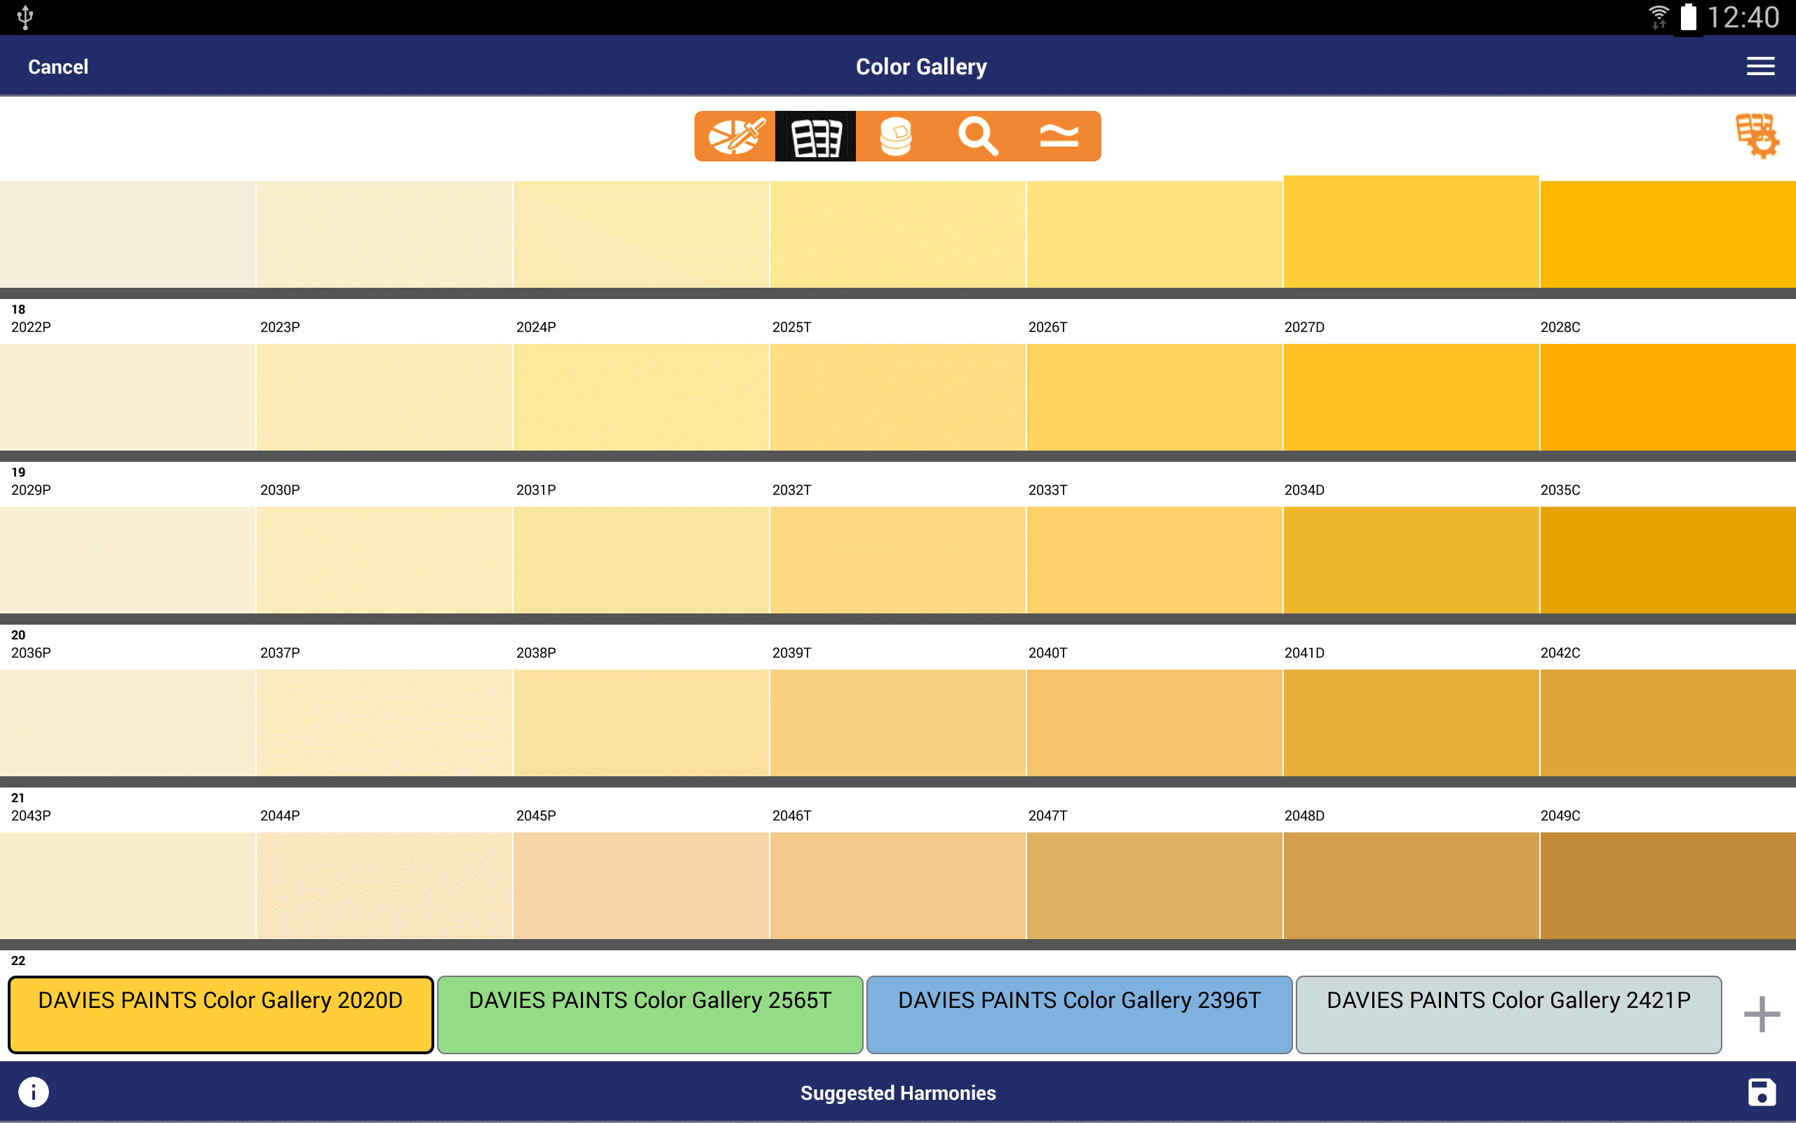The height and width of the screenshot is (1123, 1796).
Task: Tap the 2048D swatch in strip 21
Action: [1412, 885]
